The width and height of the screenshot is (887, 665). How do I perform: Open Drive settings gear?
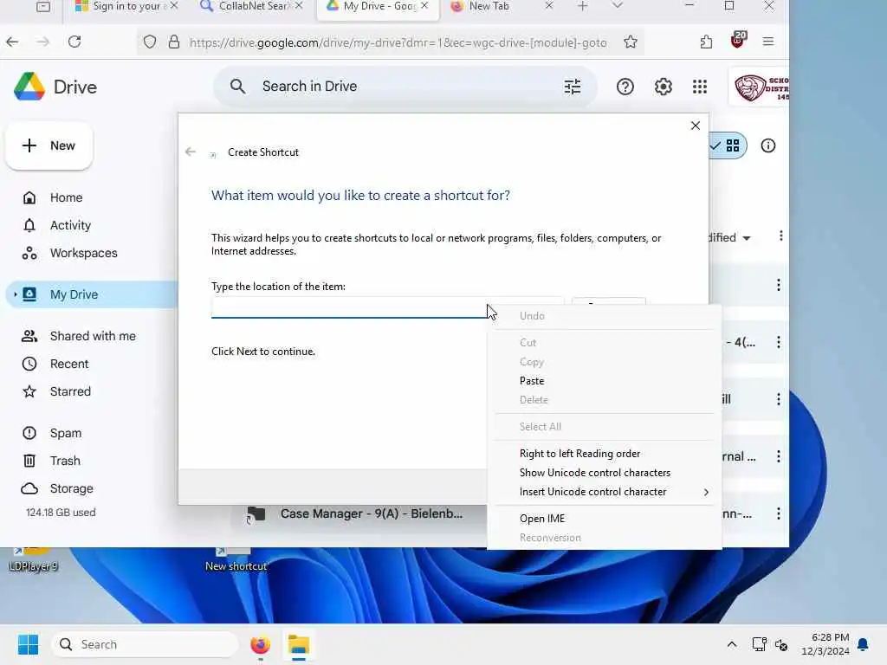click(663, 87)
